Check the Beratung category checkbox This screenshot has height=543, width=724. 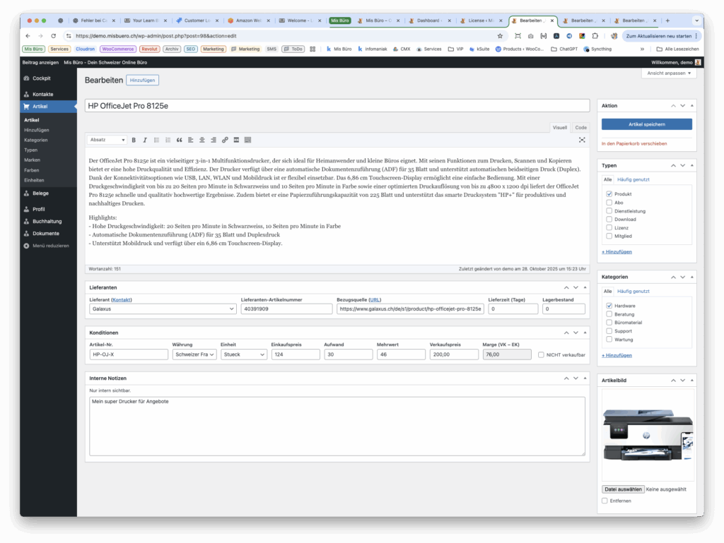coord(609,314)
